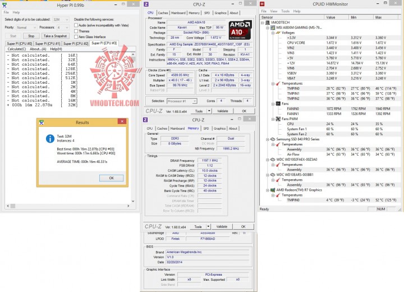This screenshot has width=404, height=292.
Task: Click the top CPU-Z title bar icon
Action: 146,4
